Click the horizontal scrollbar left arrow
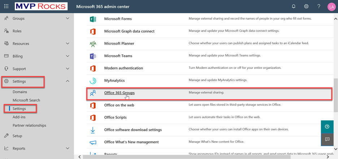 point(79,157)
